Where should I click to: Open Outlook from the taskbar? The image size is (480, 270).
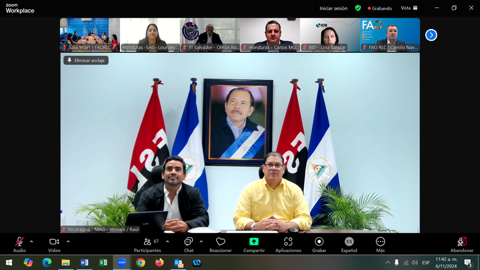(178, 262)
